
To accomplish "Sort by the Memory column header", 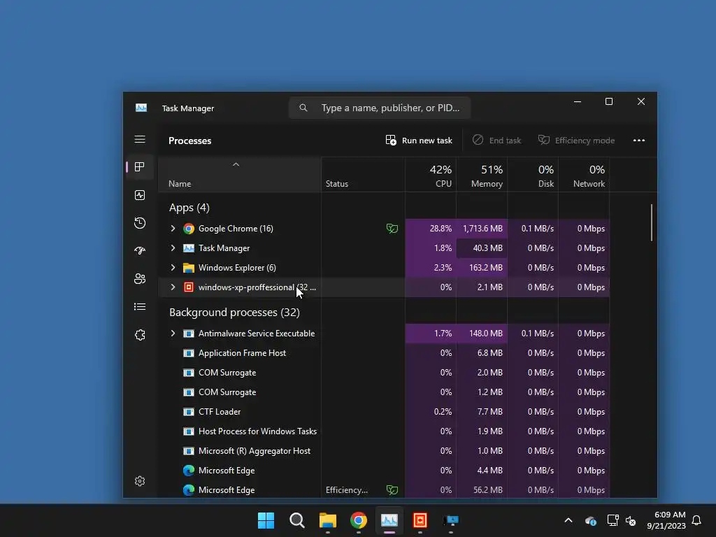I will pos(482,176).
